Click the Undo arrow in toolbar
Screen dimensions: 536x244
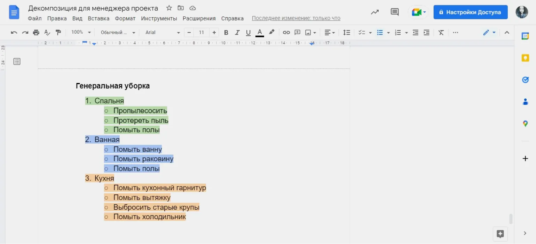coord(14,33)
